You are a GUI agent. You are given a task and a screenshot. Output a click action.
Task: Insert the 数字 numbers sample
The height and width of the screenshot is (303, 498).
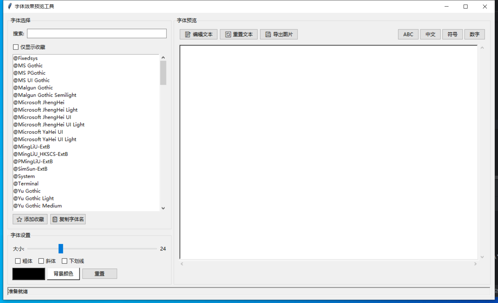tap(474, 34)
